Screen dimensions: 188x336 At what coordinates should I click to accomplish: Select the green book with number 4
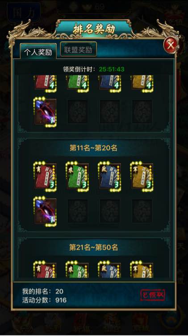[77, 84]
